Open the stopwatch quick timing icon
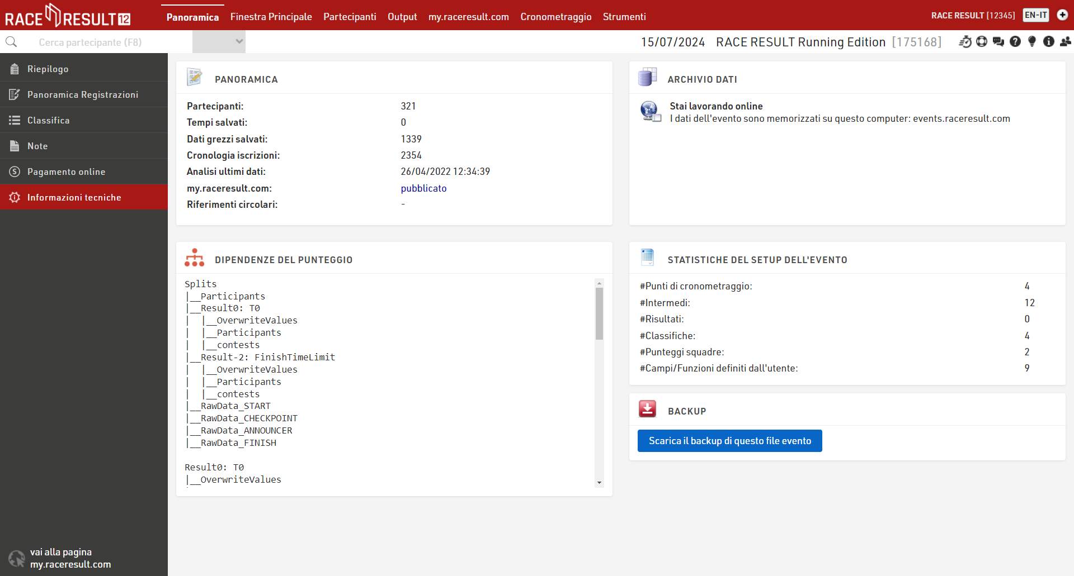This screenshot has height=576, width=1074. point(965,42)
